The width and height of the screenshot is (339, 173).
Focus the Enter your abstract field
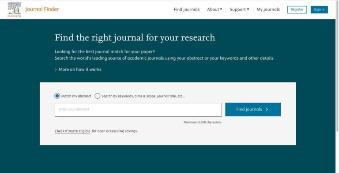click(138, 109)
